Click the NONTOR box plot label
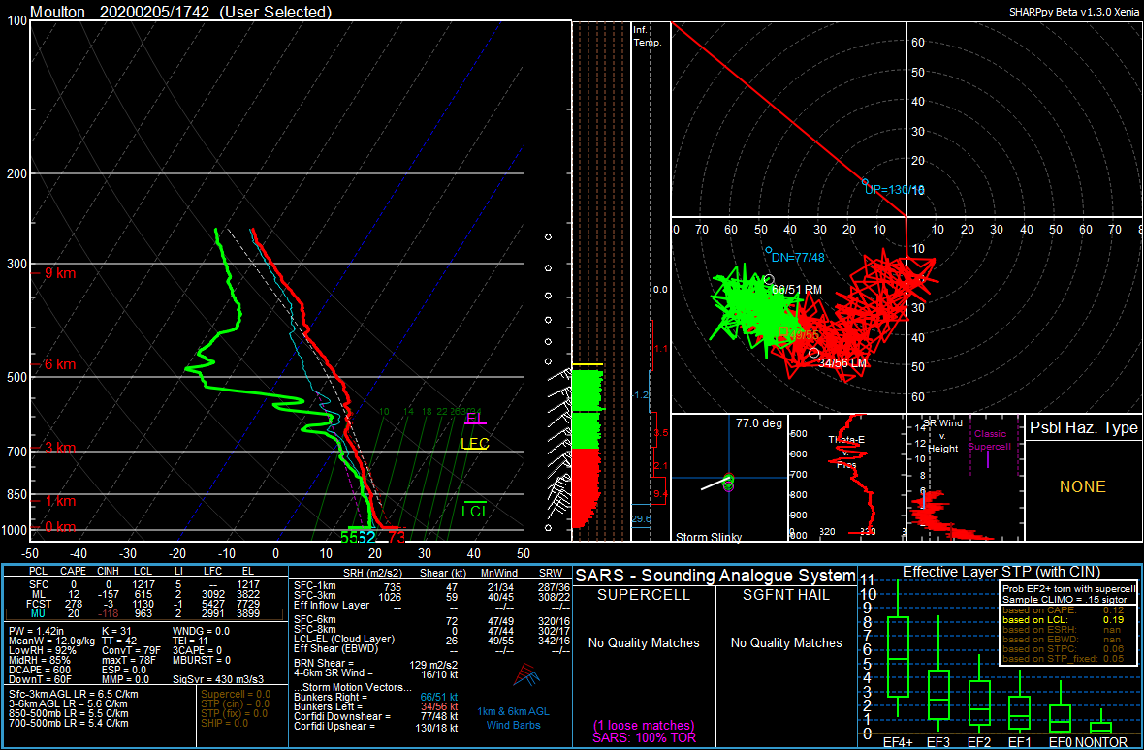 tap(1101, 741)
